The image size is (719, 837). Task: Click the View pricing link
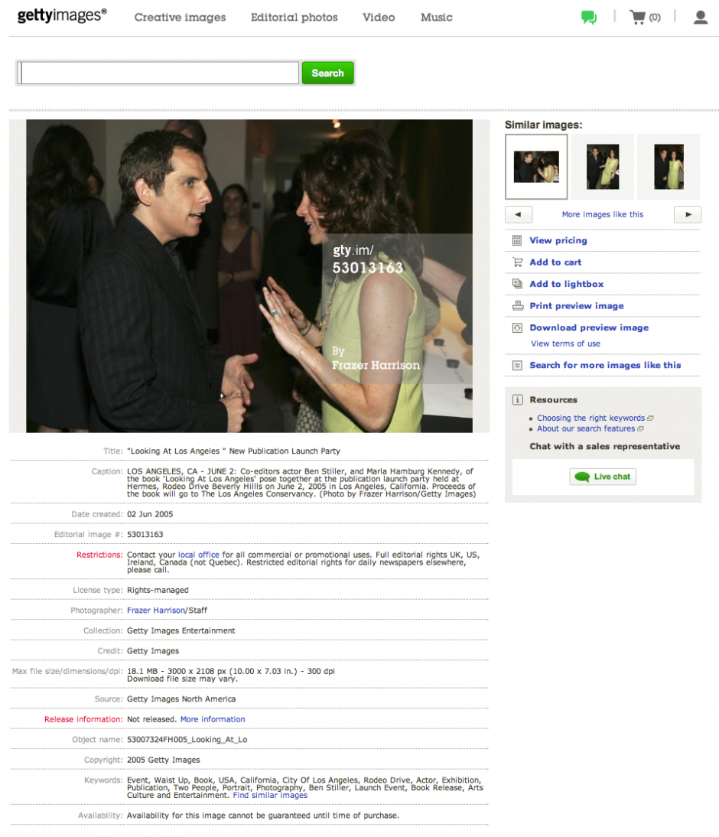tap(558, 241)
